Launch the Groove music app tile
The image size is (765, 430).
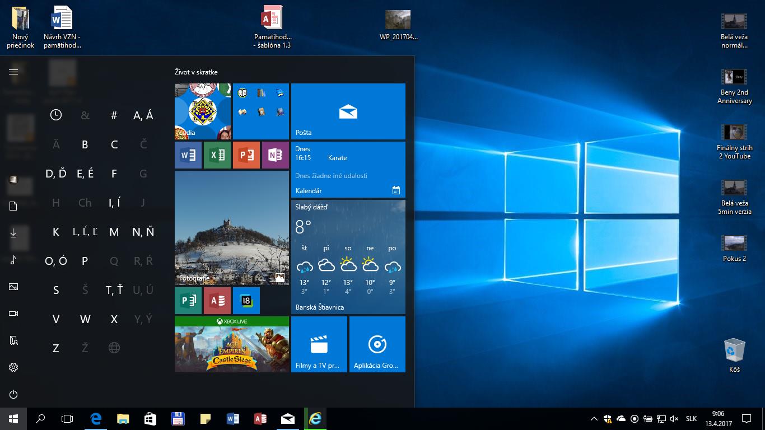coord(377,344)
